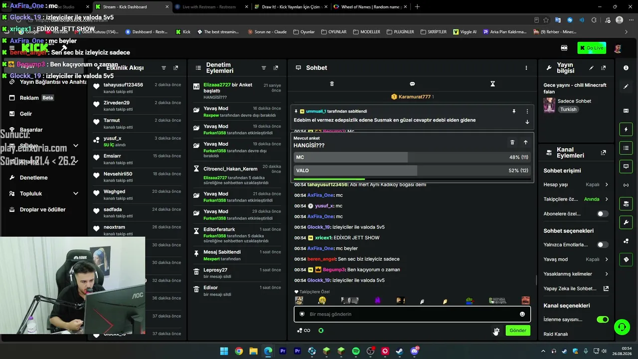The image size is (638, 359).
Task: Delete the current HANGİSİ??? poll
Action: [512, 142]
